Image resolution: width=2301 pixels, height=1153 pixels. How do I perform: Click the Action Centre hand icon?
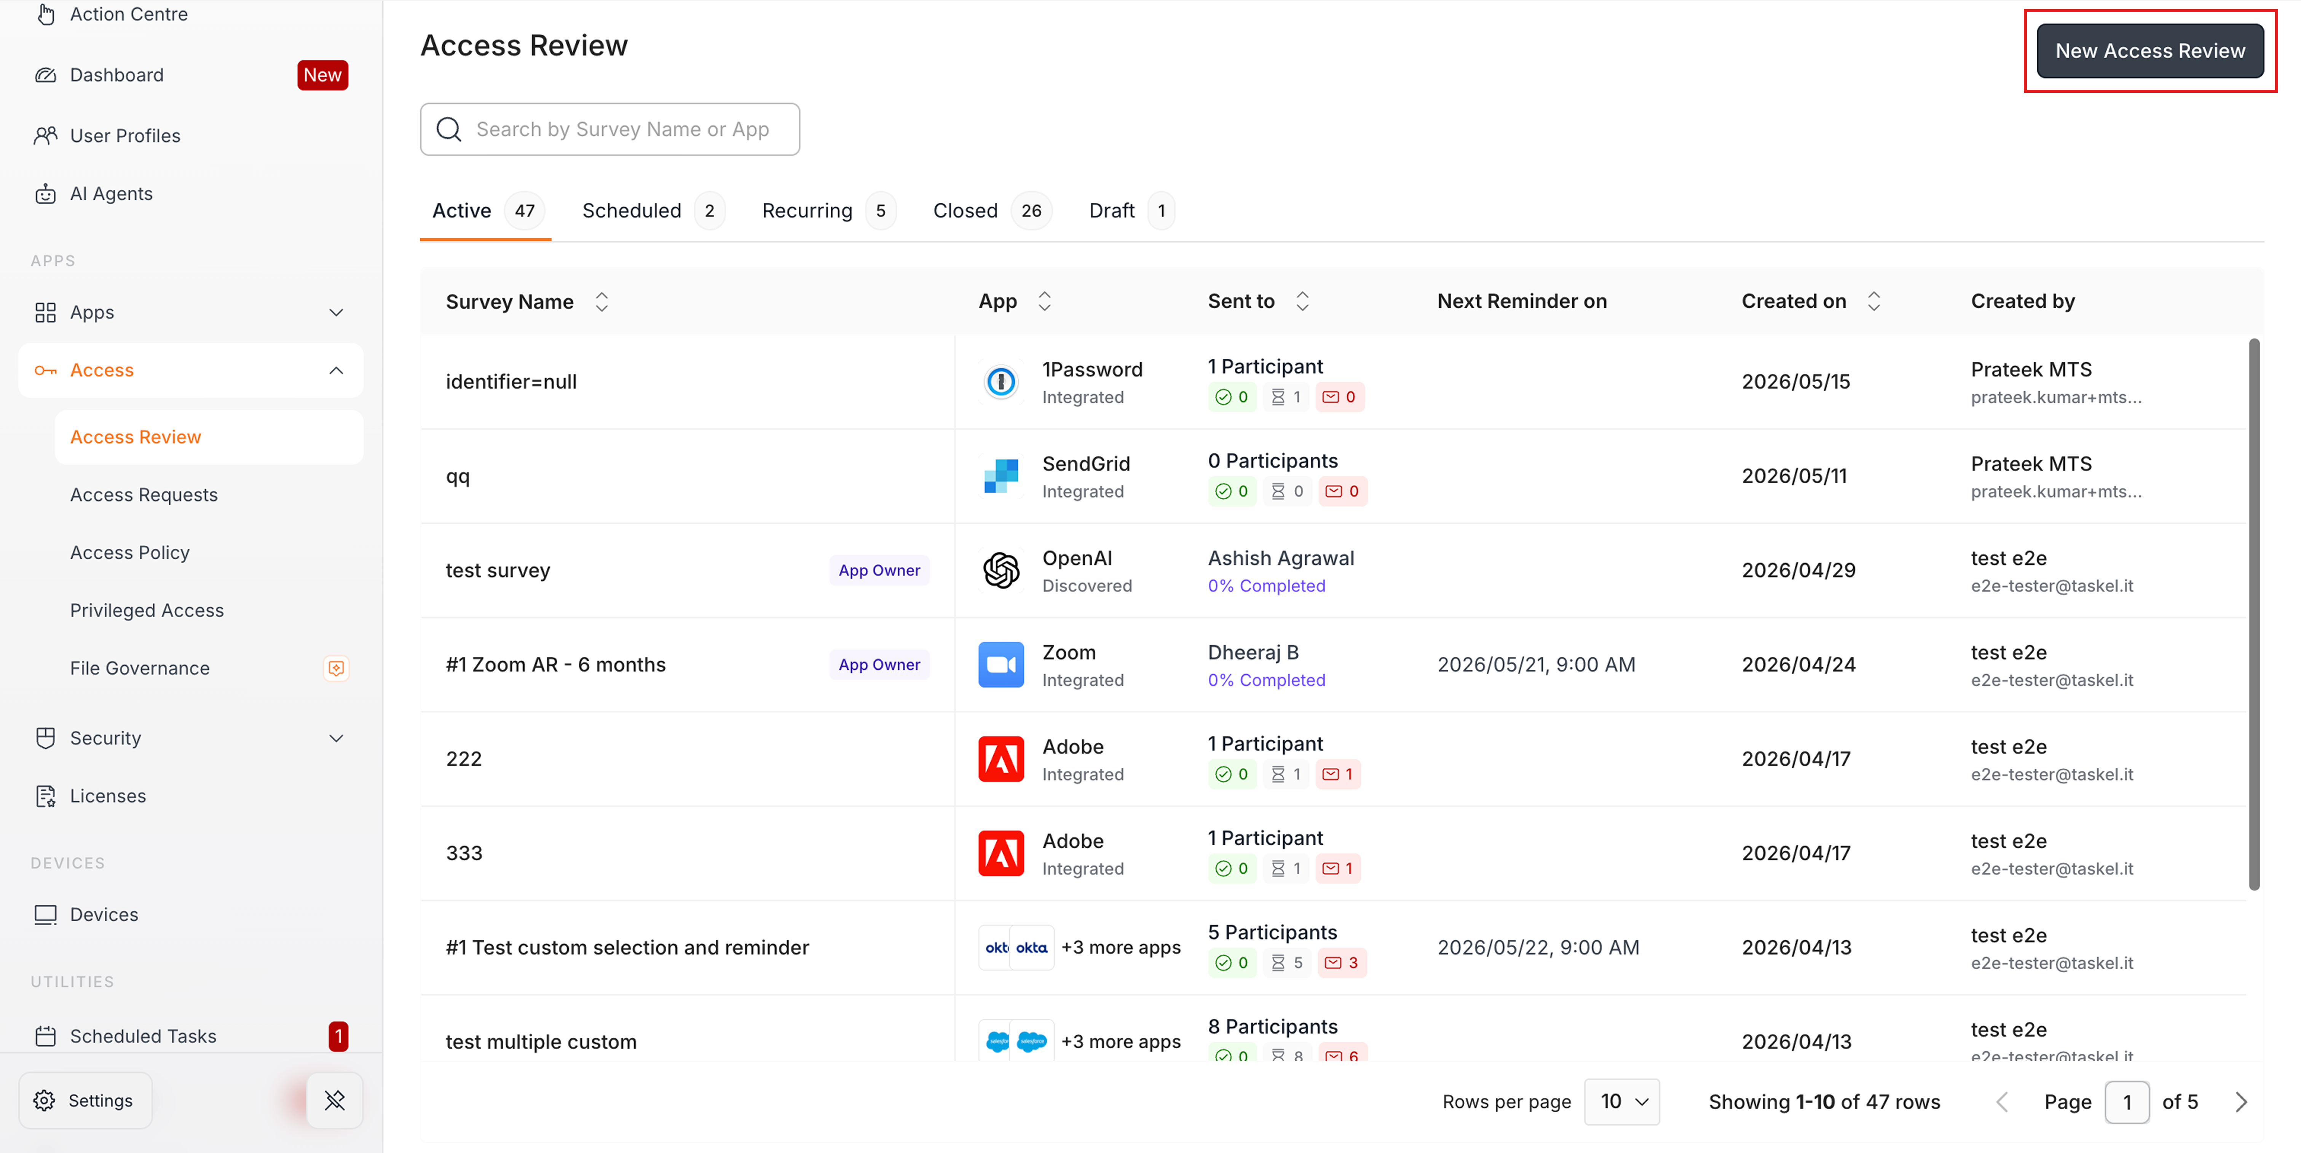tap(46, 14)
